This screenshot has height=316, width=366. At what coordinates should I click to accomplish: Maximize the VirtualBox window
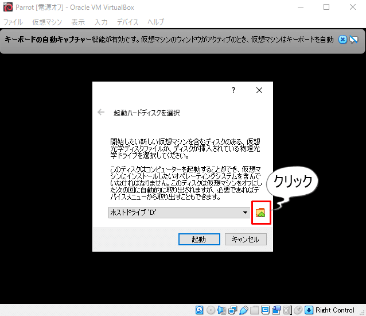[326, 7]
